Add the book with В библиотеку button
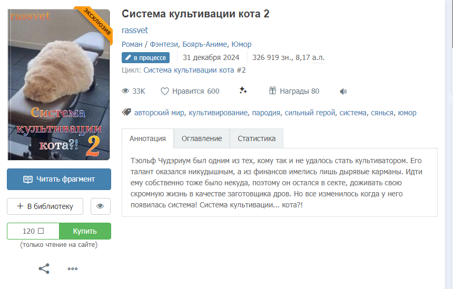The height and width of the screenshot is (289, 453). coord(45,206)
